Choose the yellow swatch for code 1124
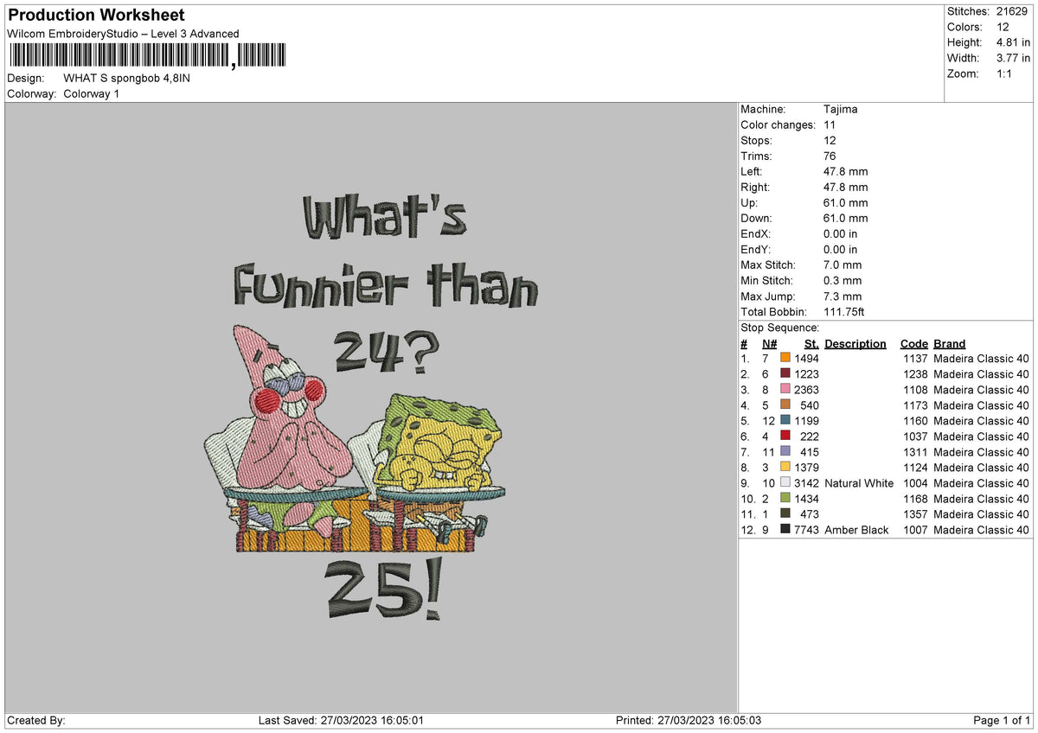This screenshot has width=1038, height=733. [x=785, y=467]
